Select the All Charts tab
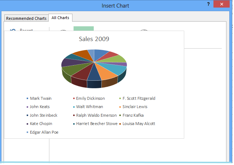 61,18
